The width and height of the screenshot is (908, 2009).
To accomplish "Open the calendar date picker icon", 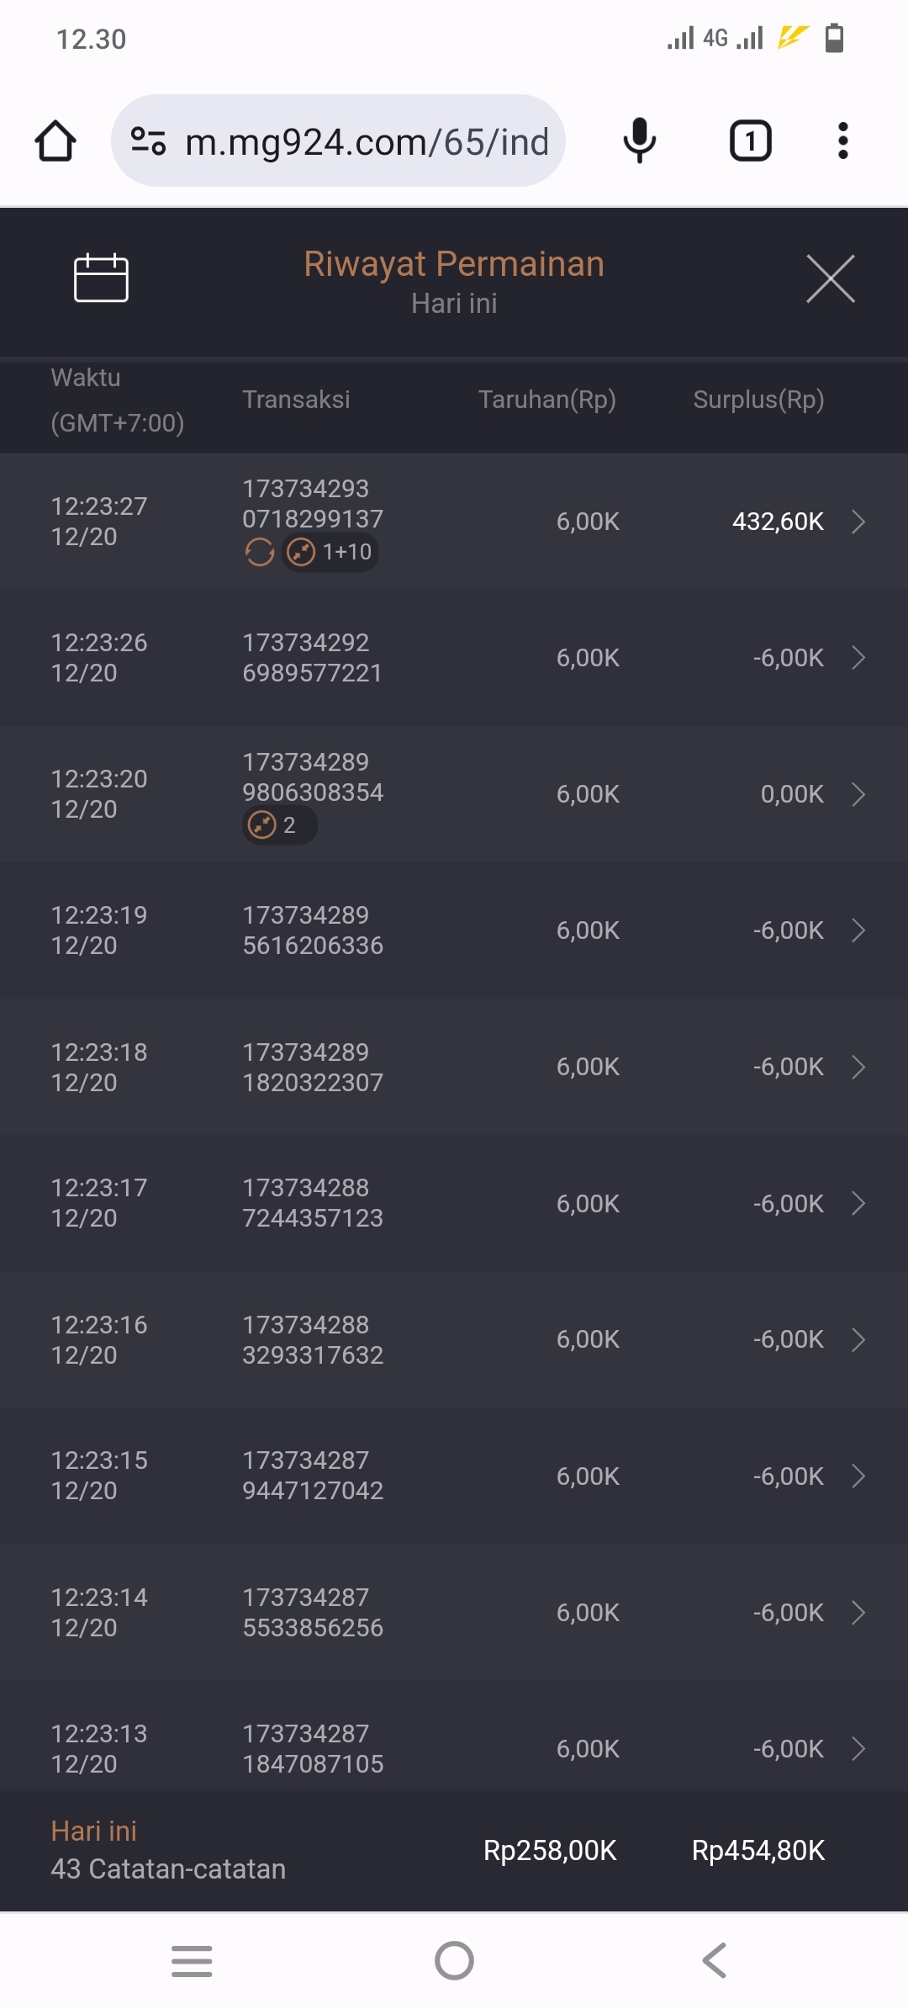I will coord(101,278).
